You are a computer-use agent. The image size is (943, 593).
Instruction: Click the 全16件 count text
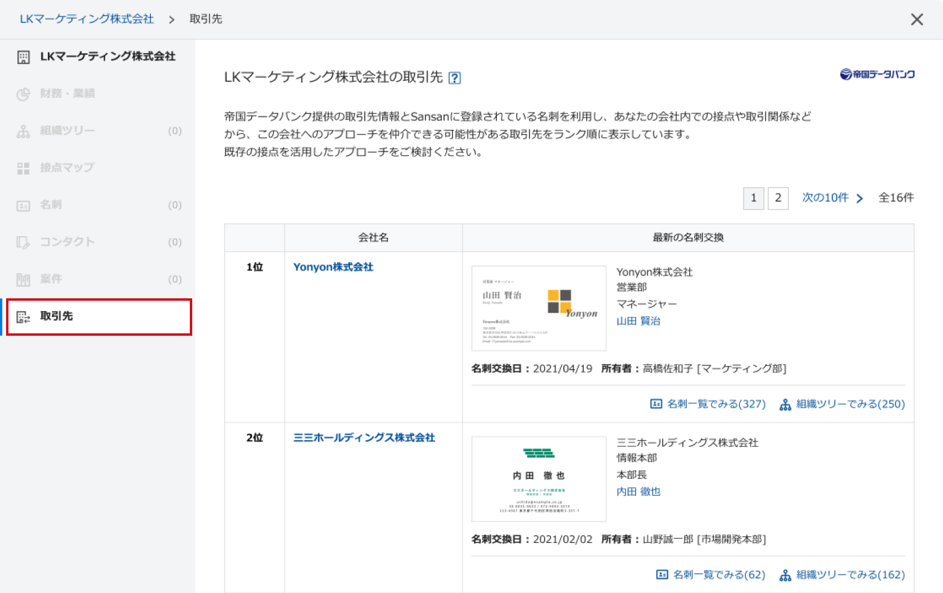896,198
